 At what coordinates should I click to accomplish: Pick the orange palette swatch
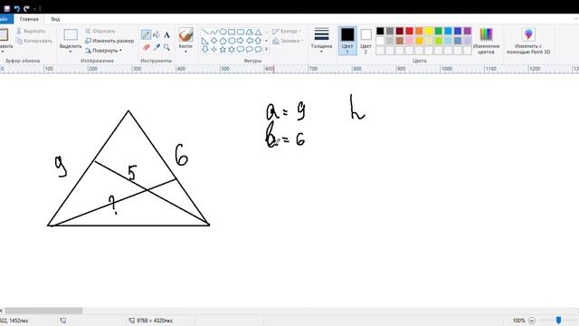click(419, 31)
